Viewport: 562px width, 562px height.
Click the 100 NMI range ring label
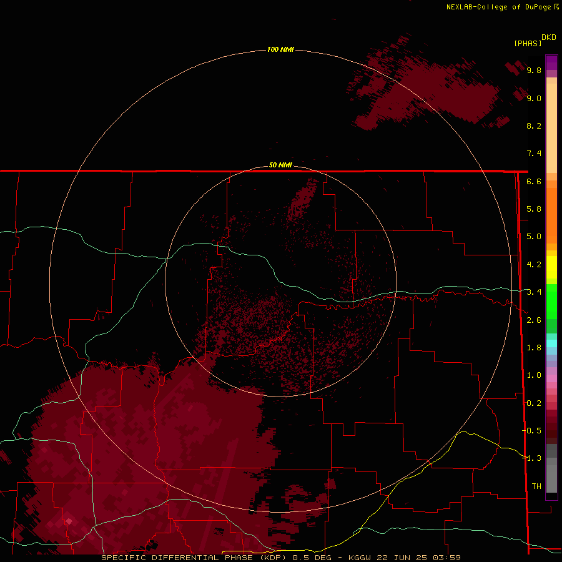tap(280, 49)
